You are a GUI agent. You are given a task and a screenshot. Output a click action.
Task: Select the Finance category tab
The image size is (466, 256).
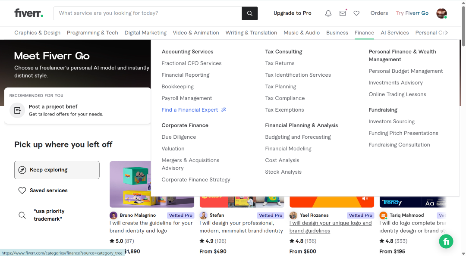pyautogui.click(x=364, y=33)
